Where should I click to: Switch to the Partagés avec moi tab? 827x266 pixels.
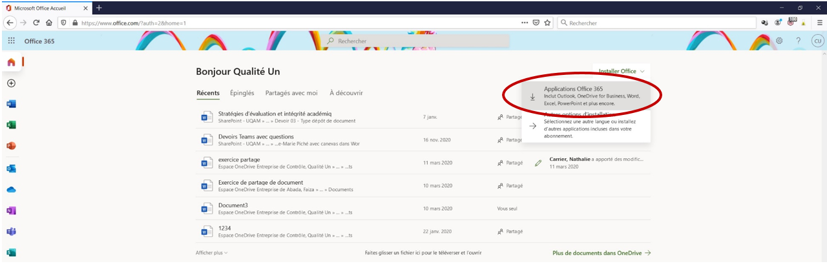point(291,93)
